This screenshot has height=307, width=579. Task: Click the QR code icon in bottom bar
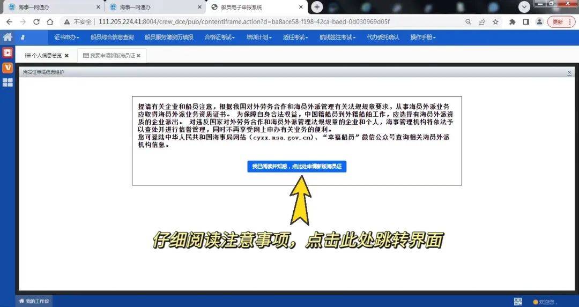click(518, 302)
